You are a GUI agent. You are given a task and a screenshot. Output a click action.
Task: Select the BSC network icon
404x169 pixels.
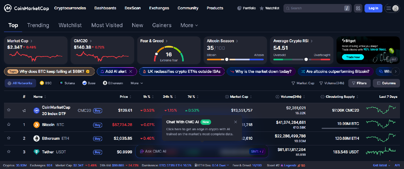coord(42,83)
